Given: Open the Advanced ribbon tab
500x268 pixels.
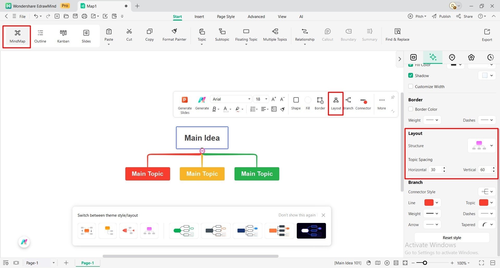Looking at the screenshot, I should click(x=256, y=16).
